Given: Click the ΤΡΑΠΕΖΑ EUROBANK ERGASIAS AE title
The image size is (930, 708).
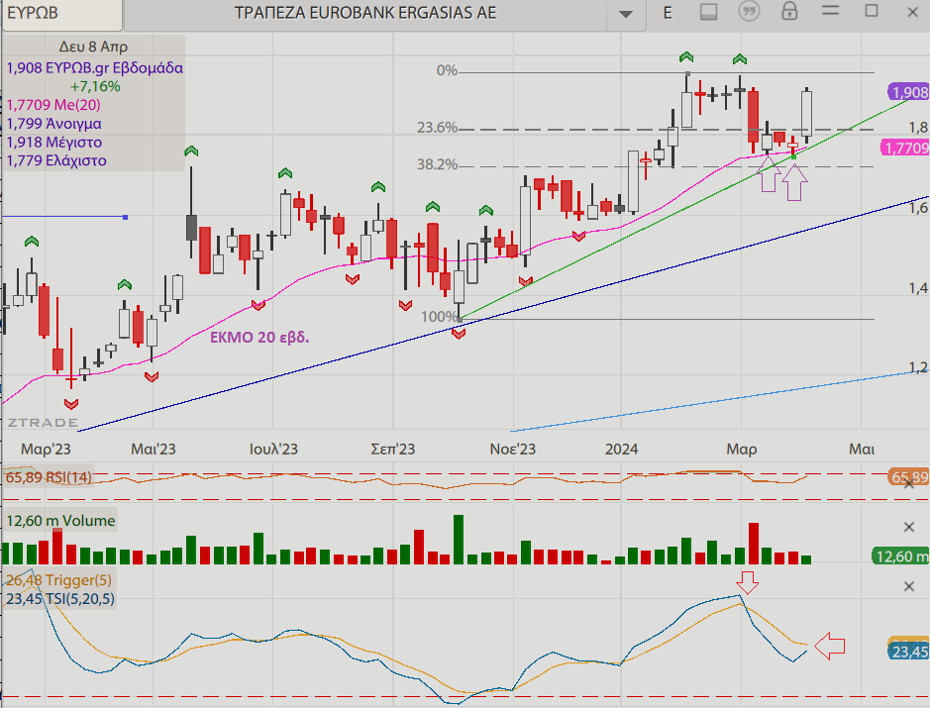Looking at the screenshot, I should 365,13.
